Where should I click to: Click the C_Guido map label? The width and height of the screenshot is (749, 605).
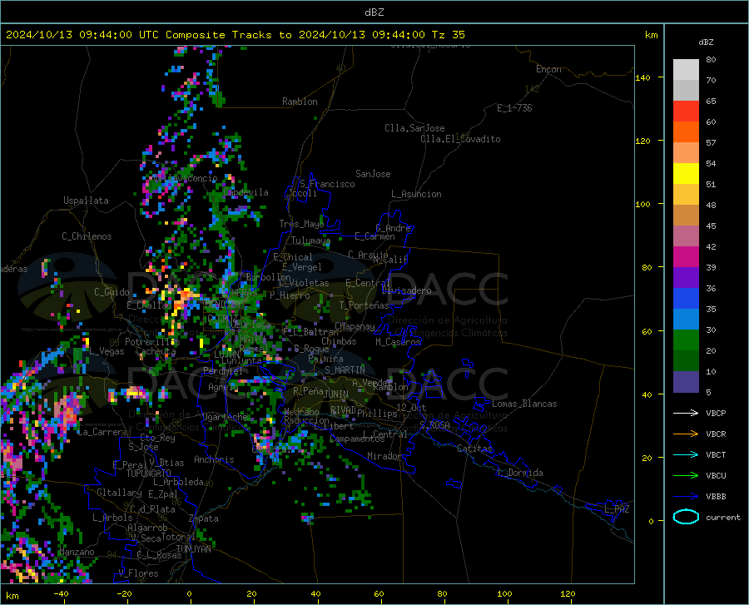112,292
